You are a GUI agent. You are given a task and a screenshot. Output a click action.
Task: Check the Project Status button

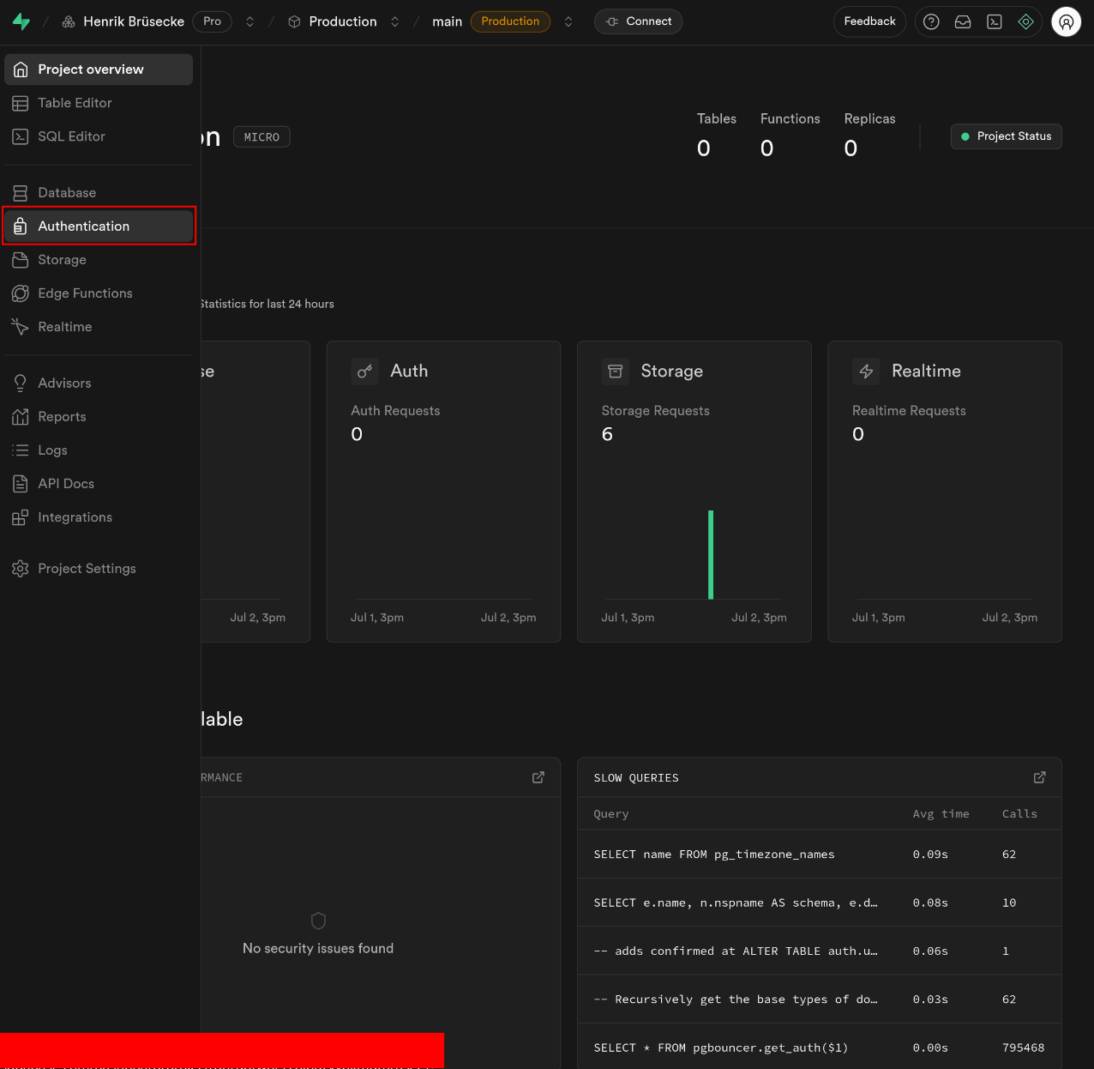[x=1006, y=136]
